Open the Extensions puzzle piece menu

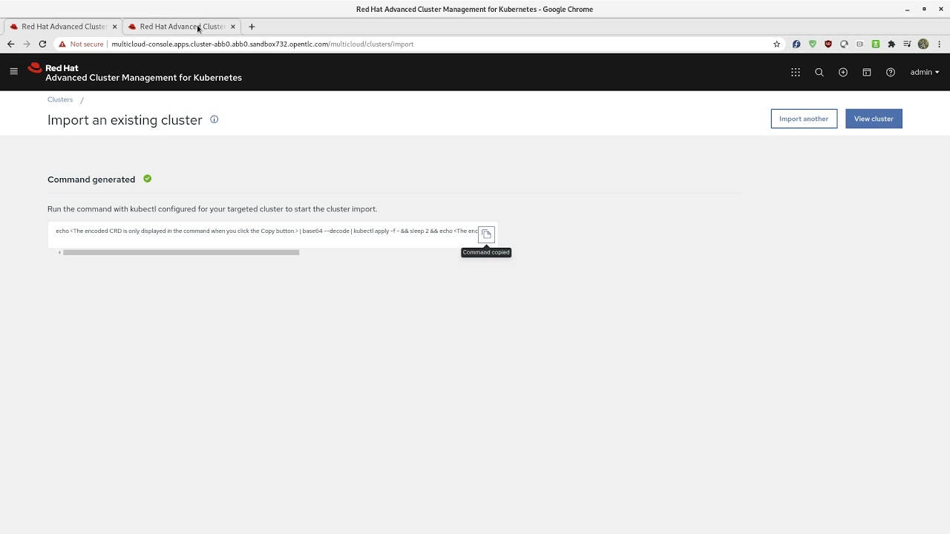(x=891, y=44)
